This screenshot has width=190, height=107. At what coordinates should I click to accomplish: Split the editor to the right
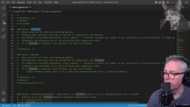(183, 7)
